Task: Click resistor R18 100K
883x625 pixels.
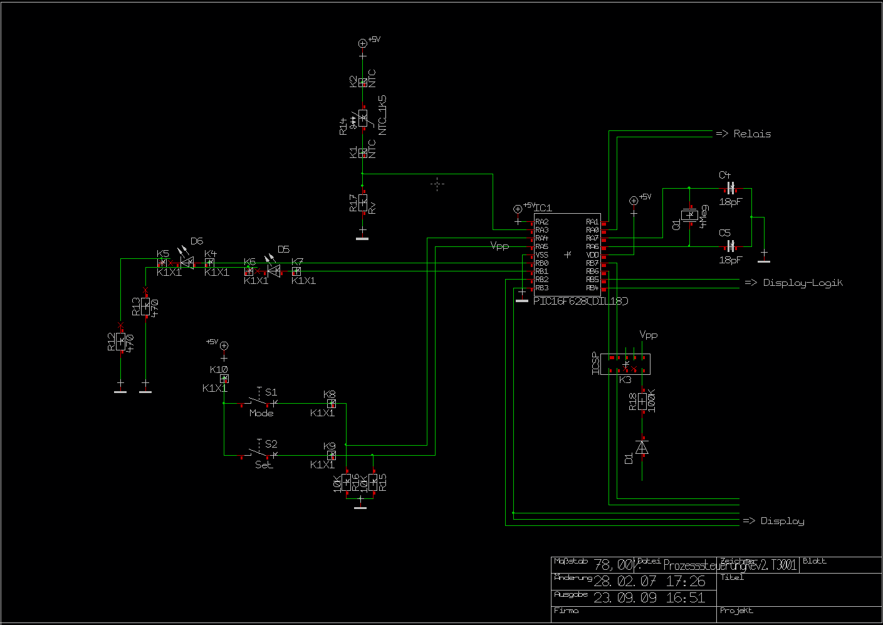Action: tap(642, 401)
